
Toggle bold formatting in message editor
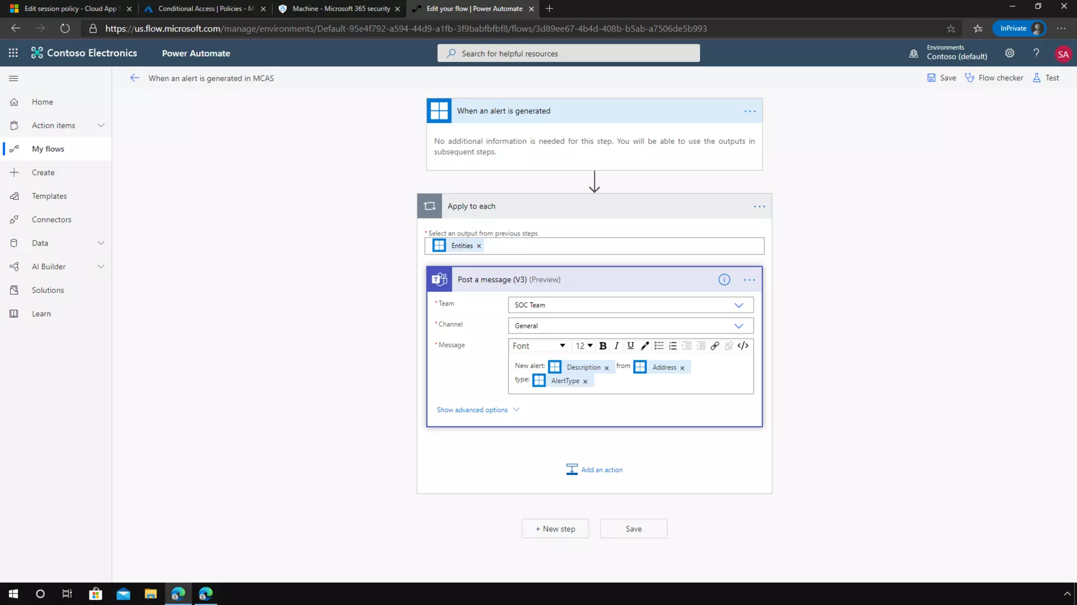click(x=603, y=346)
